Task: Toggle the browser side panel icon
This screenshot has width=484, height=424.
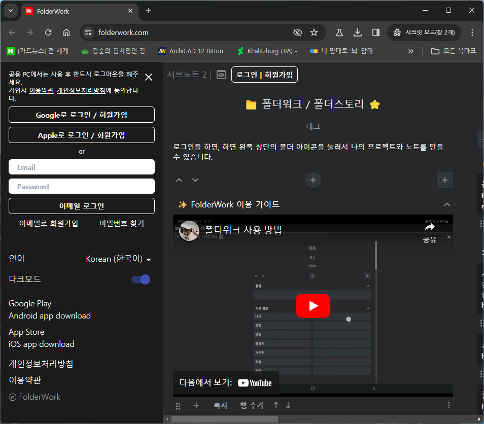Action: [x=375, y=32]
